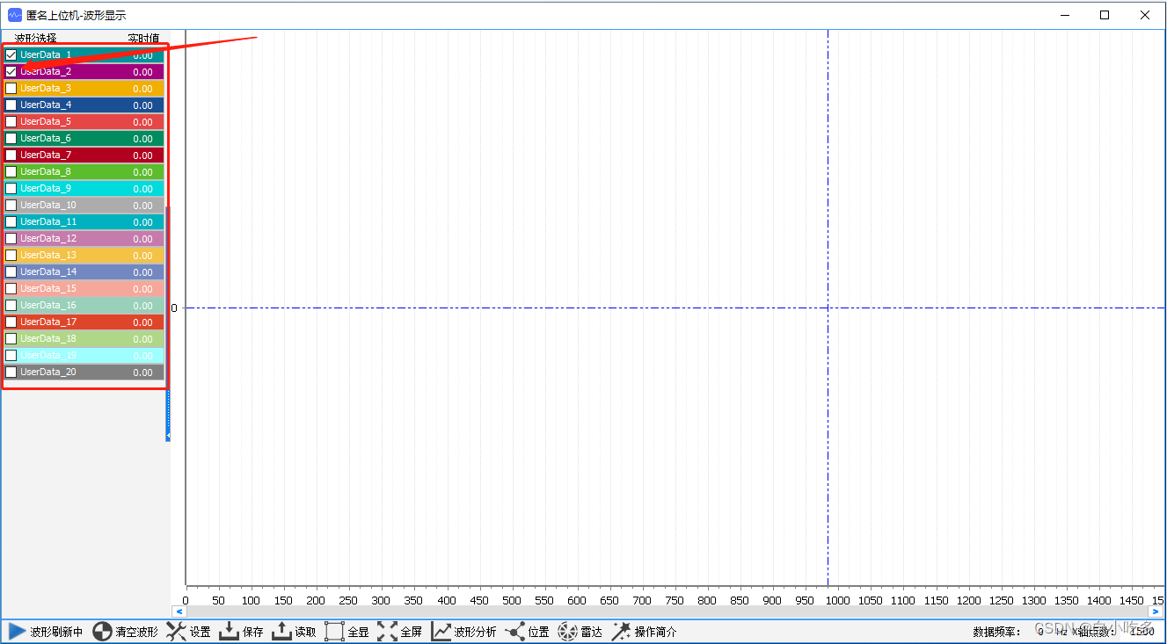
Task: Enable the UserData_8 checkbox
Action: 11,171
